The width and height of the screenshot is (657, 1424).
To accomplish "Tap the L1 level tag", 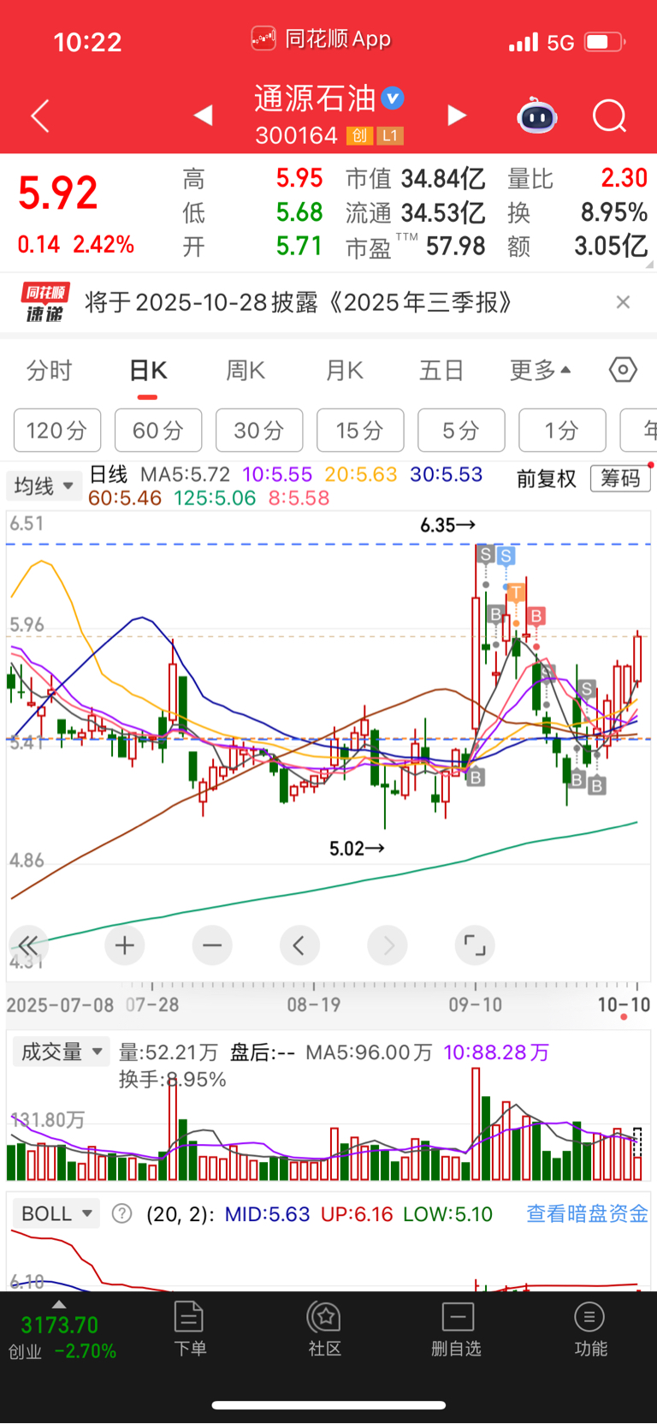I will pyautogui.click(x=389, y=135).
